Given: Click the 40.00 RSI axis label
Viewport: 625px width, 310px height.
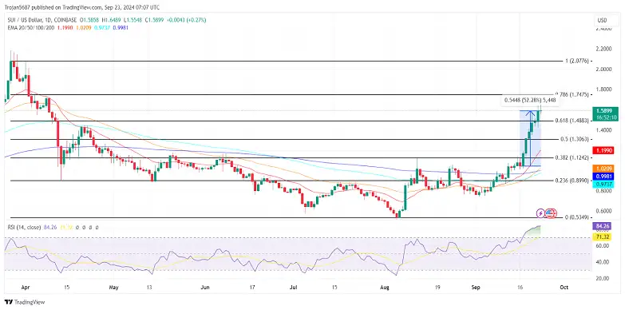Looking at the screenshot, I should (x=603, y=262).
